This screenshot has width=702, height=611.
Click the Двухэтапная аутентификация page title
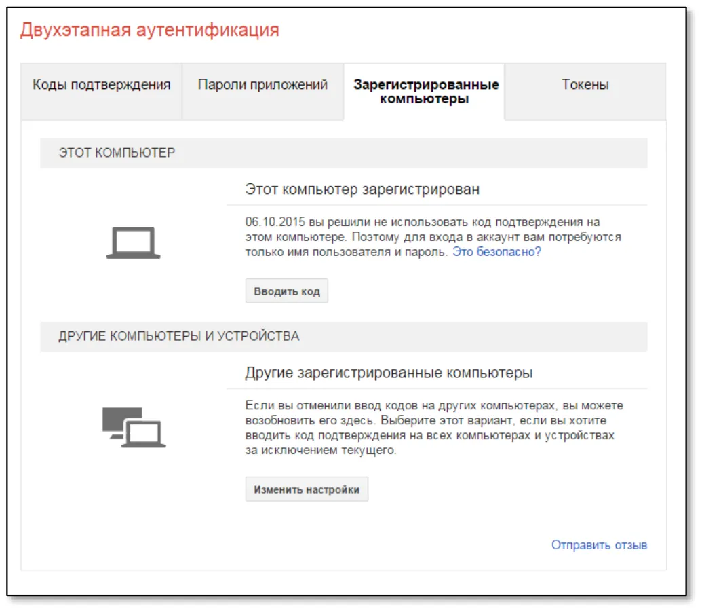click(x=149, y=30)
